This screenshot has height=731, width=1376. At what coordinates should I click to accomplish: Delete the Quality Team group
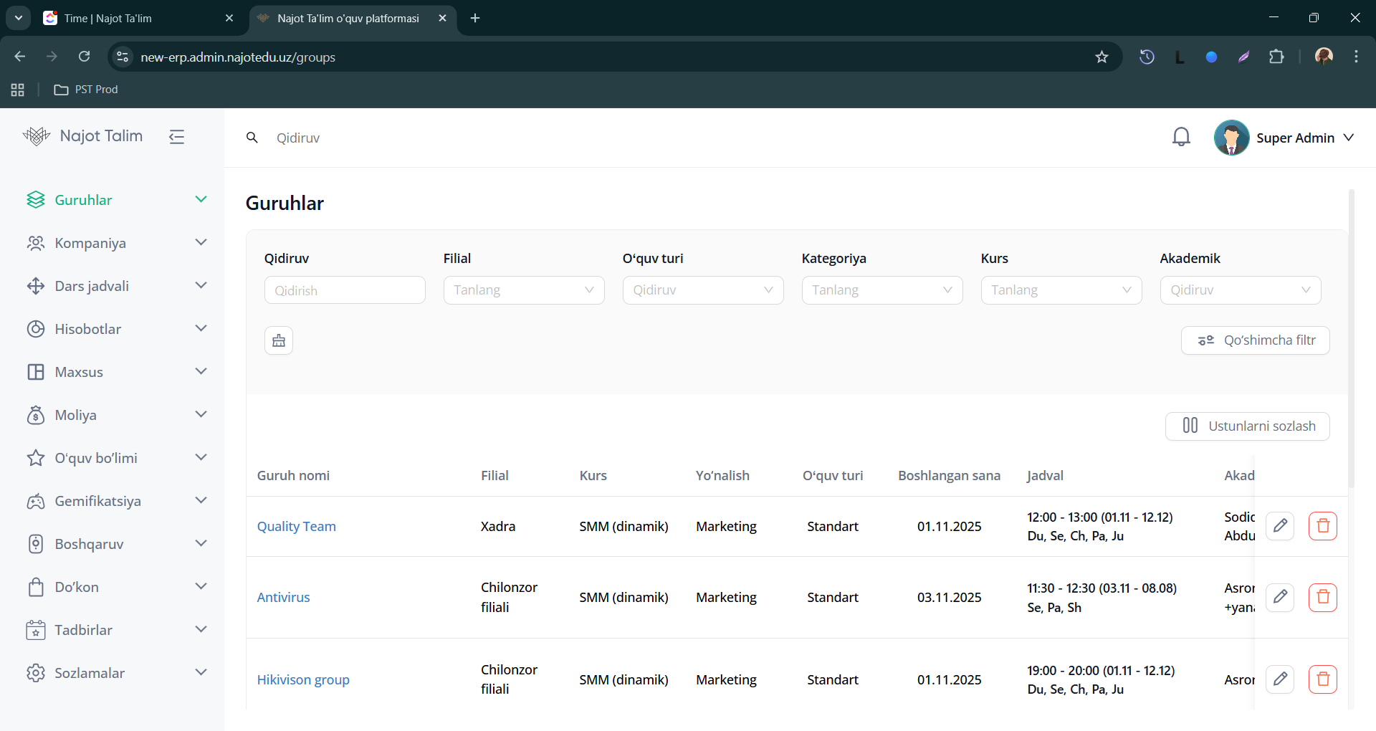tap(1322, 526)
